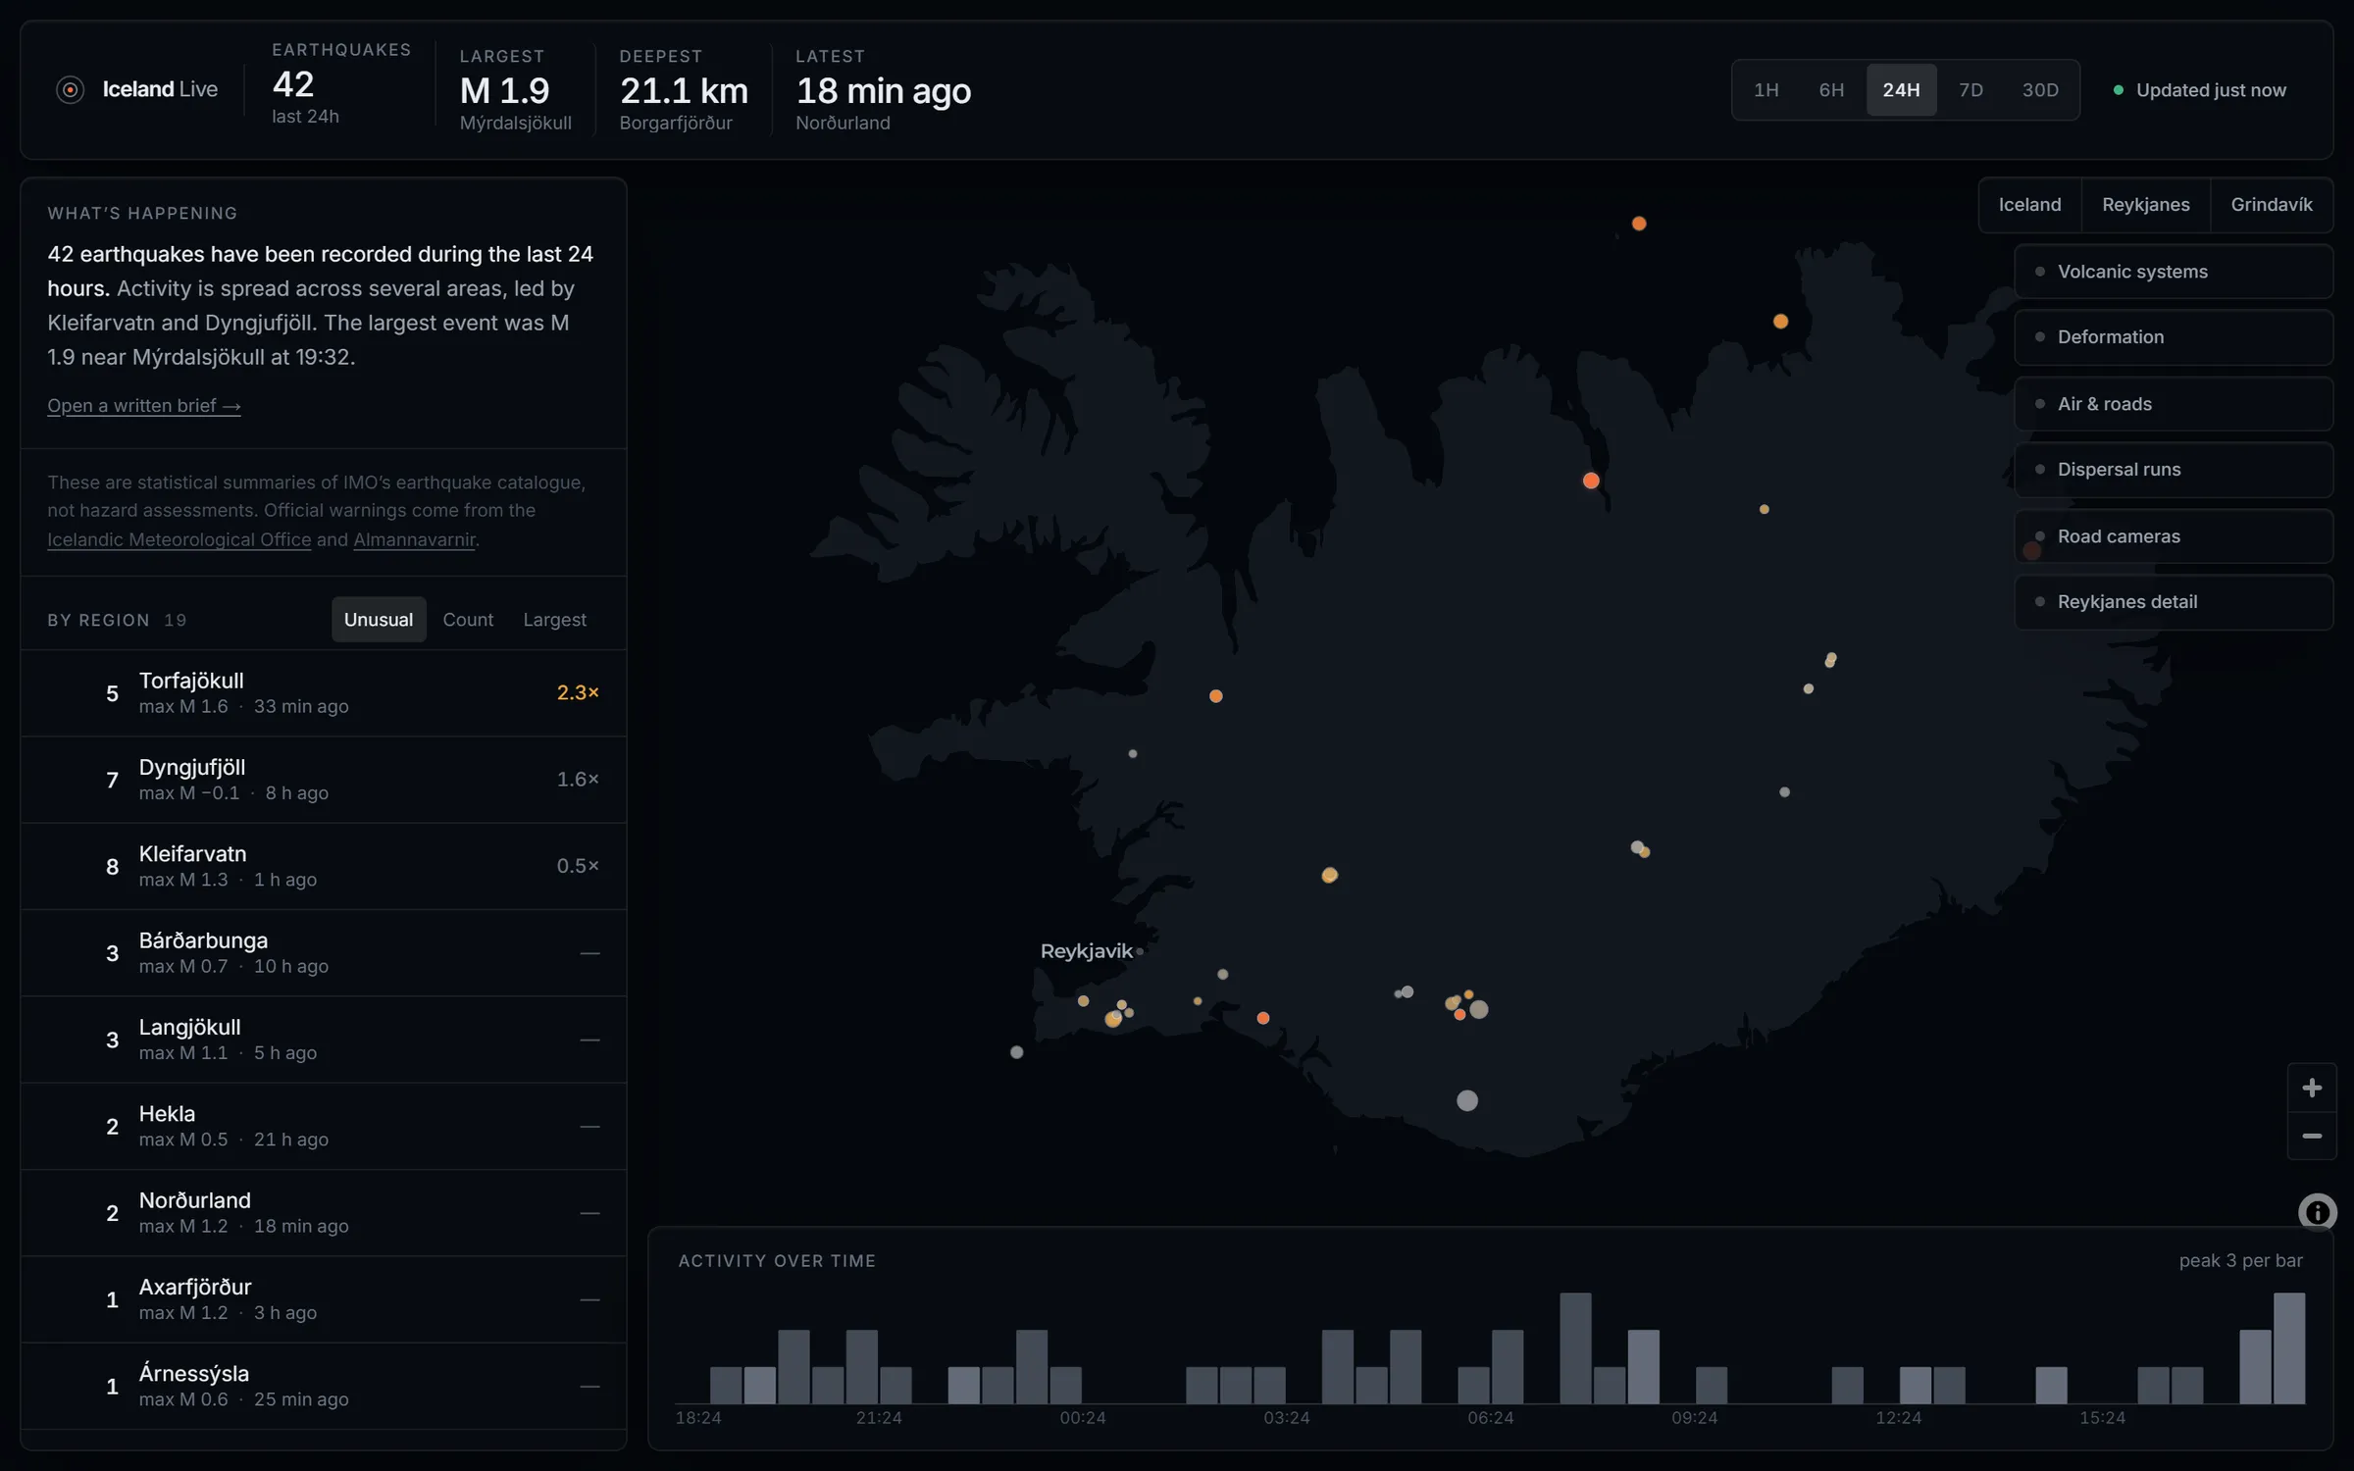Open the Almannavarnir link
2354x1471 pixels.
414,539
